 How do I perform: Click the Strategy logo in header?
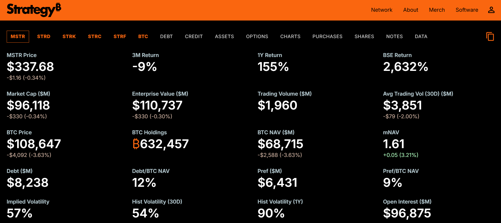click(x=34, y=10)
